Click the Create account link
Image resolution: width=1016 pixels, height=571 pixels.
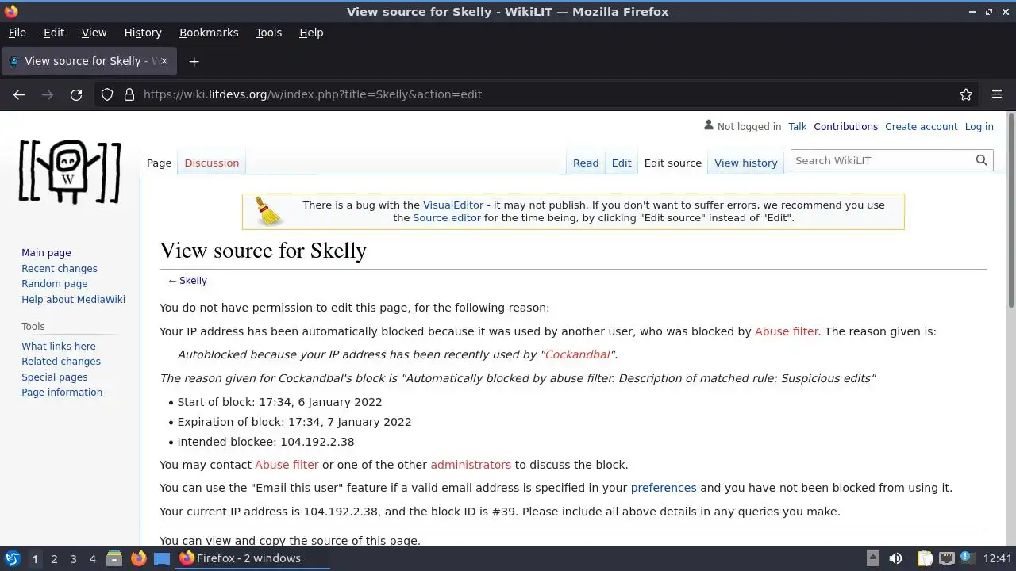pos(922,126)
